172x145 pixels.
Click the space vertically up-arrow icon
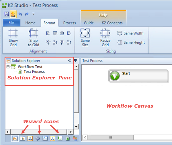pyautogui.click(x=69, y=42)
